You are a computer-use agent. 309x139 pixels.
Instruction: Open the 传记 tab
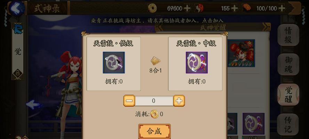(288, 124)
